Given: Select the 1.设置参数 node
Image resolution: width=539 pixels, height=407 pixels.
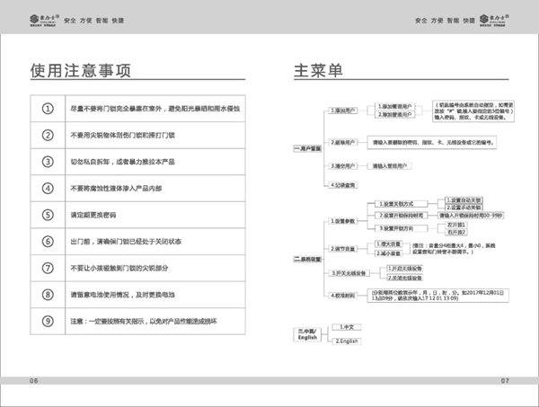Looking at the screenshot, I should coord(343,221).
